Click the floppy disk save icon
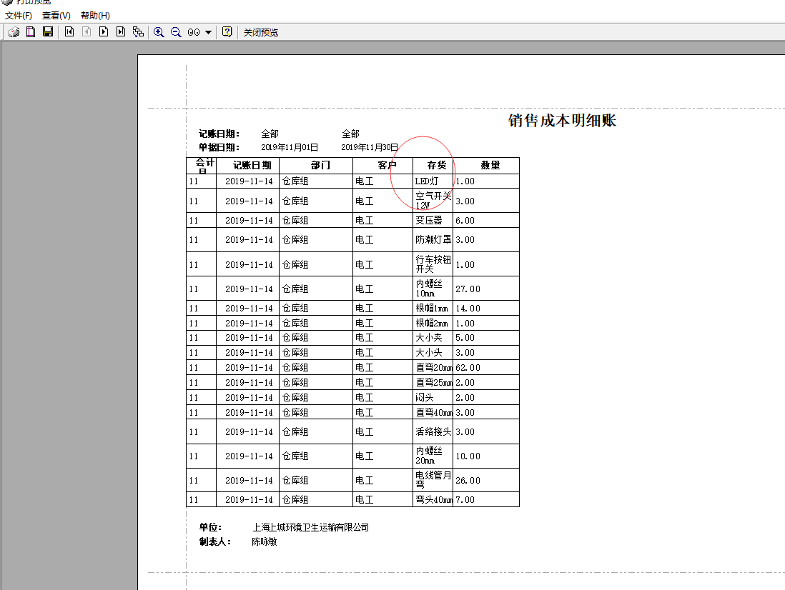This screenshot has width=785, height=590. [48, 32]
